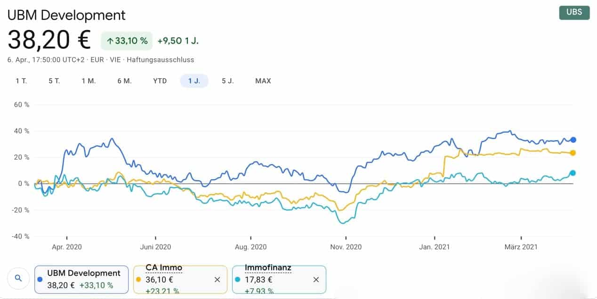Switch to the 1 M. range
Image resolution: width=597 pixels, height=299 pixels.
point(89,81)
